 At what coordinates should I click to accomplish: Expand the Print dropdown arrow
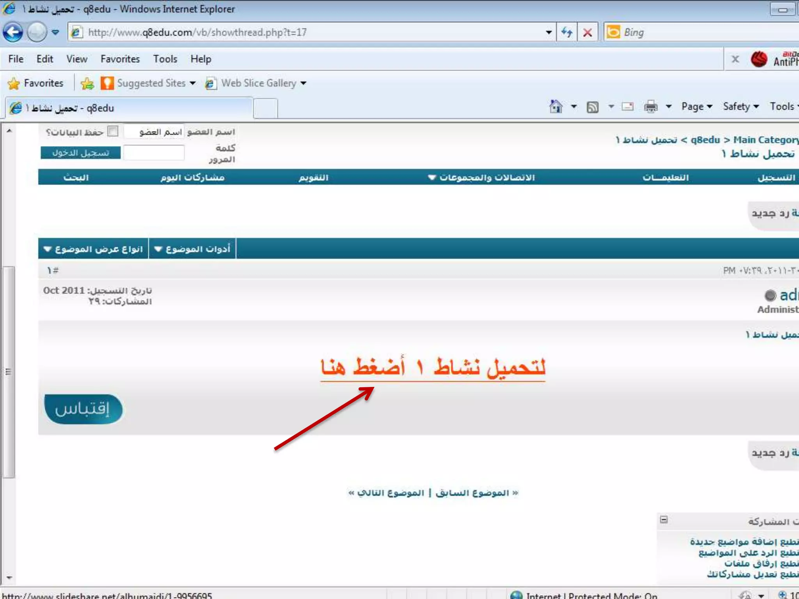point(668,106)
